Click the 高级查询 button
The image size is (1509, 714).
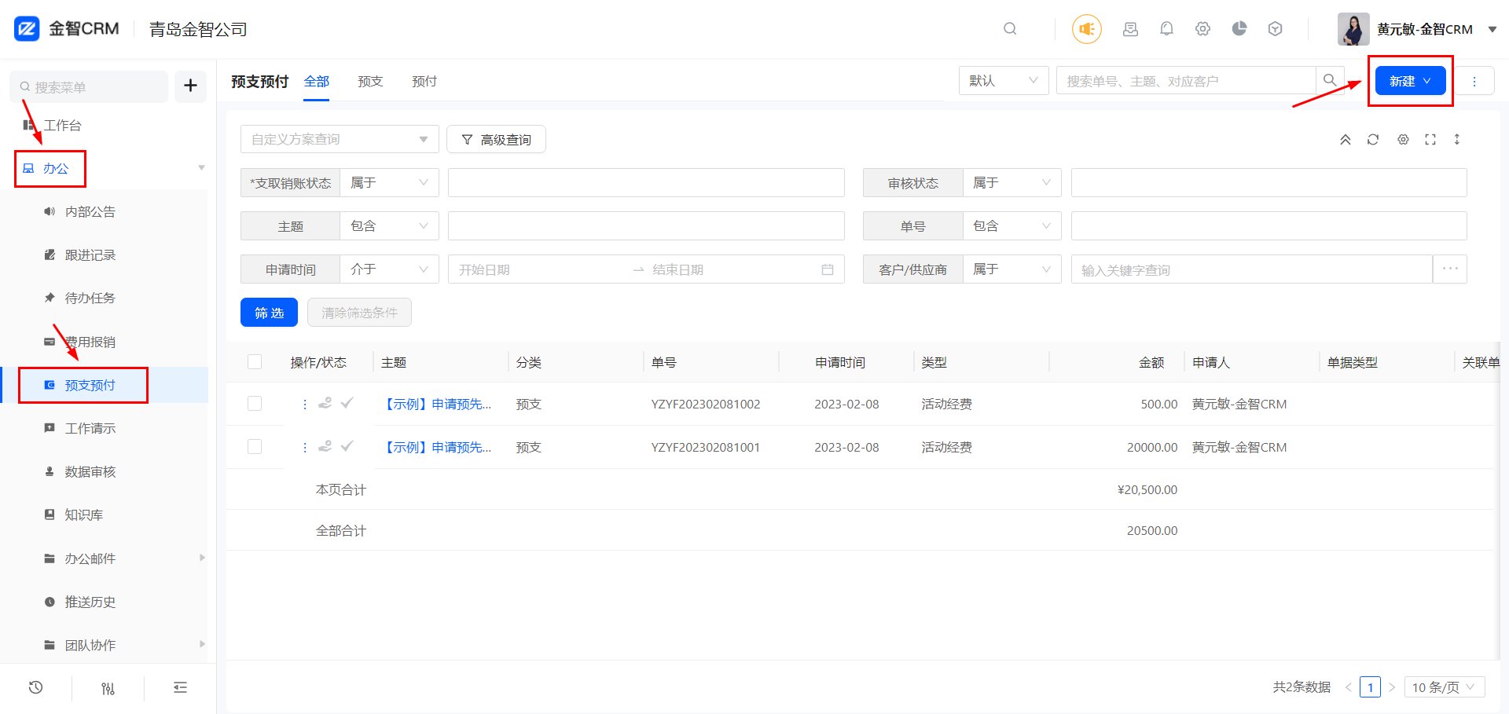[496, 139]
